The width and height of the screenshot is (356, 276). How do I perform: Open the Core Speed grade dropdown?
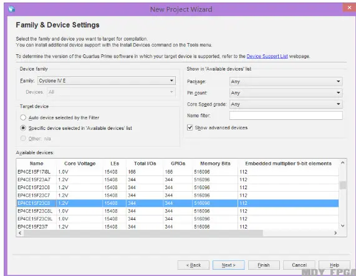(286, 104)
